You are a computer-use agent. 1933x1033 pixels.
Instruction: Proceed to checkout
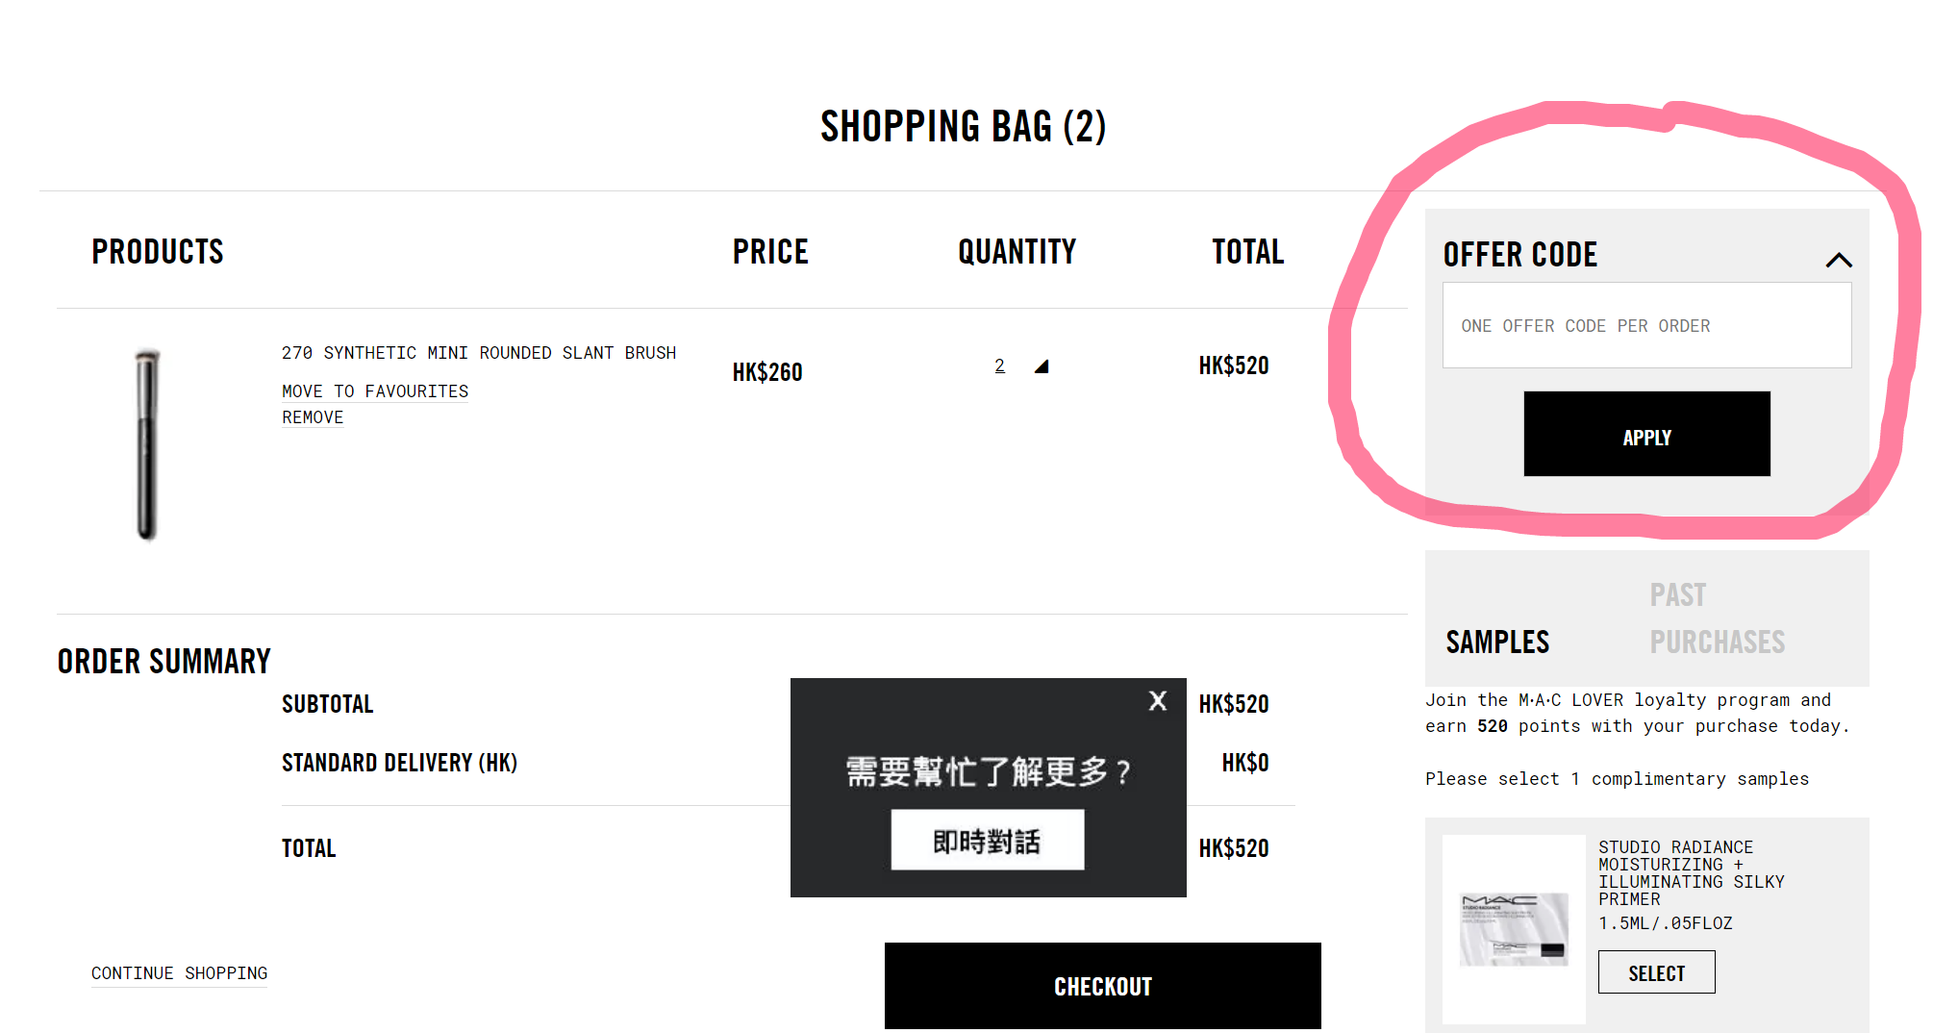pyautogui.click(x=1102, y=985)
